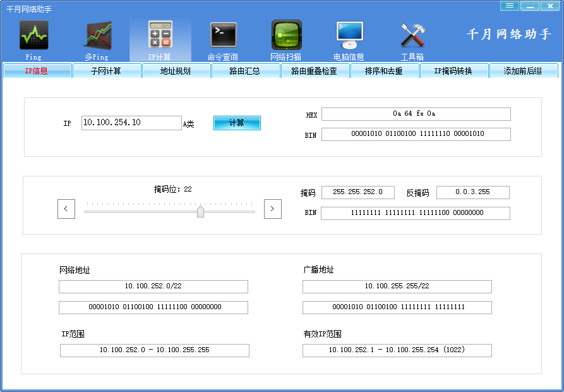The image size is (564, 392).
Task: Decrease mask bits with left arrow button
Action: tap(66, 209)
